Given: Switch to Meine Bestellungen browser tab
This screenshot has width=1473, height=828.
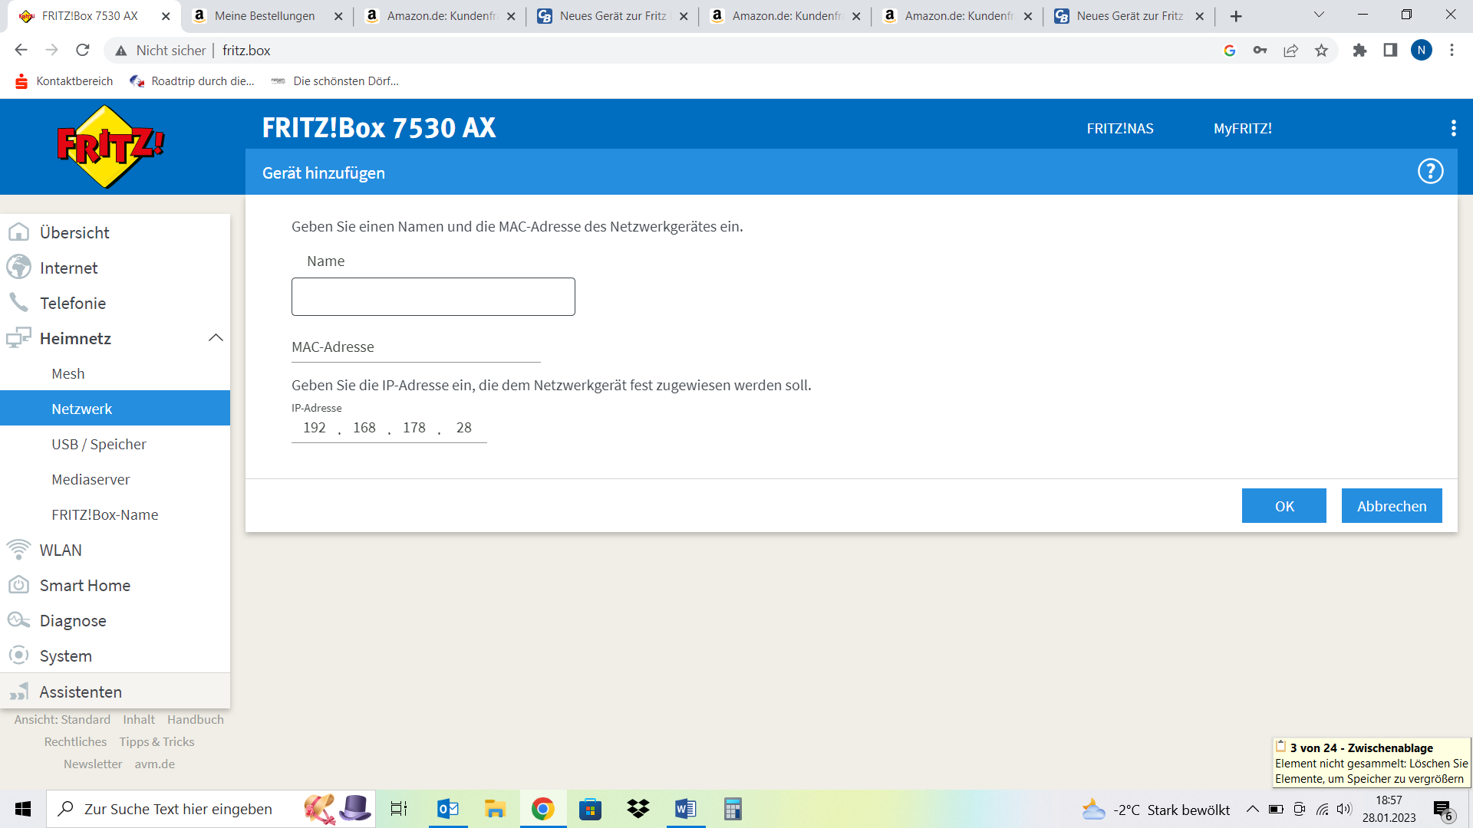Looking at the screenshot, I should [x=265, y=16].
